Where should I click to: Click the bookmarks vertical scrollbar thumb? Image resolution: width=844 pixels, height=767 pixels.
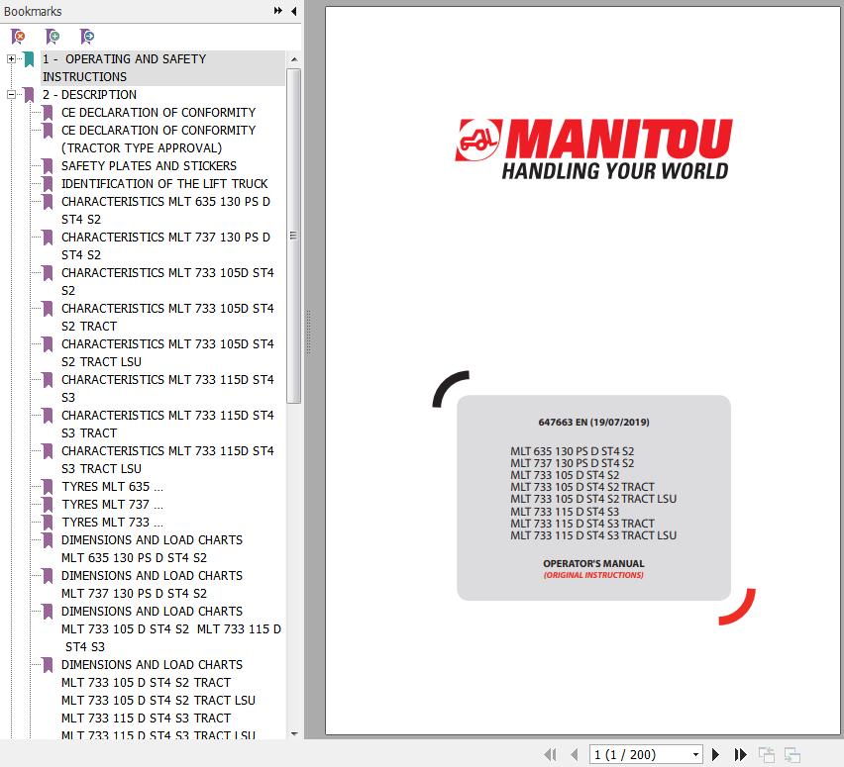(x=294, y=236)
